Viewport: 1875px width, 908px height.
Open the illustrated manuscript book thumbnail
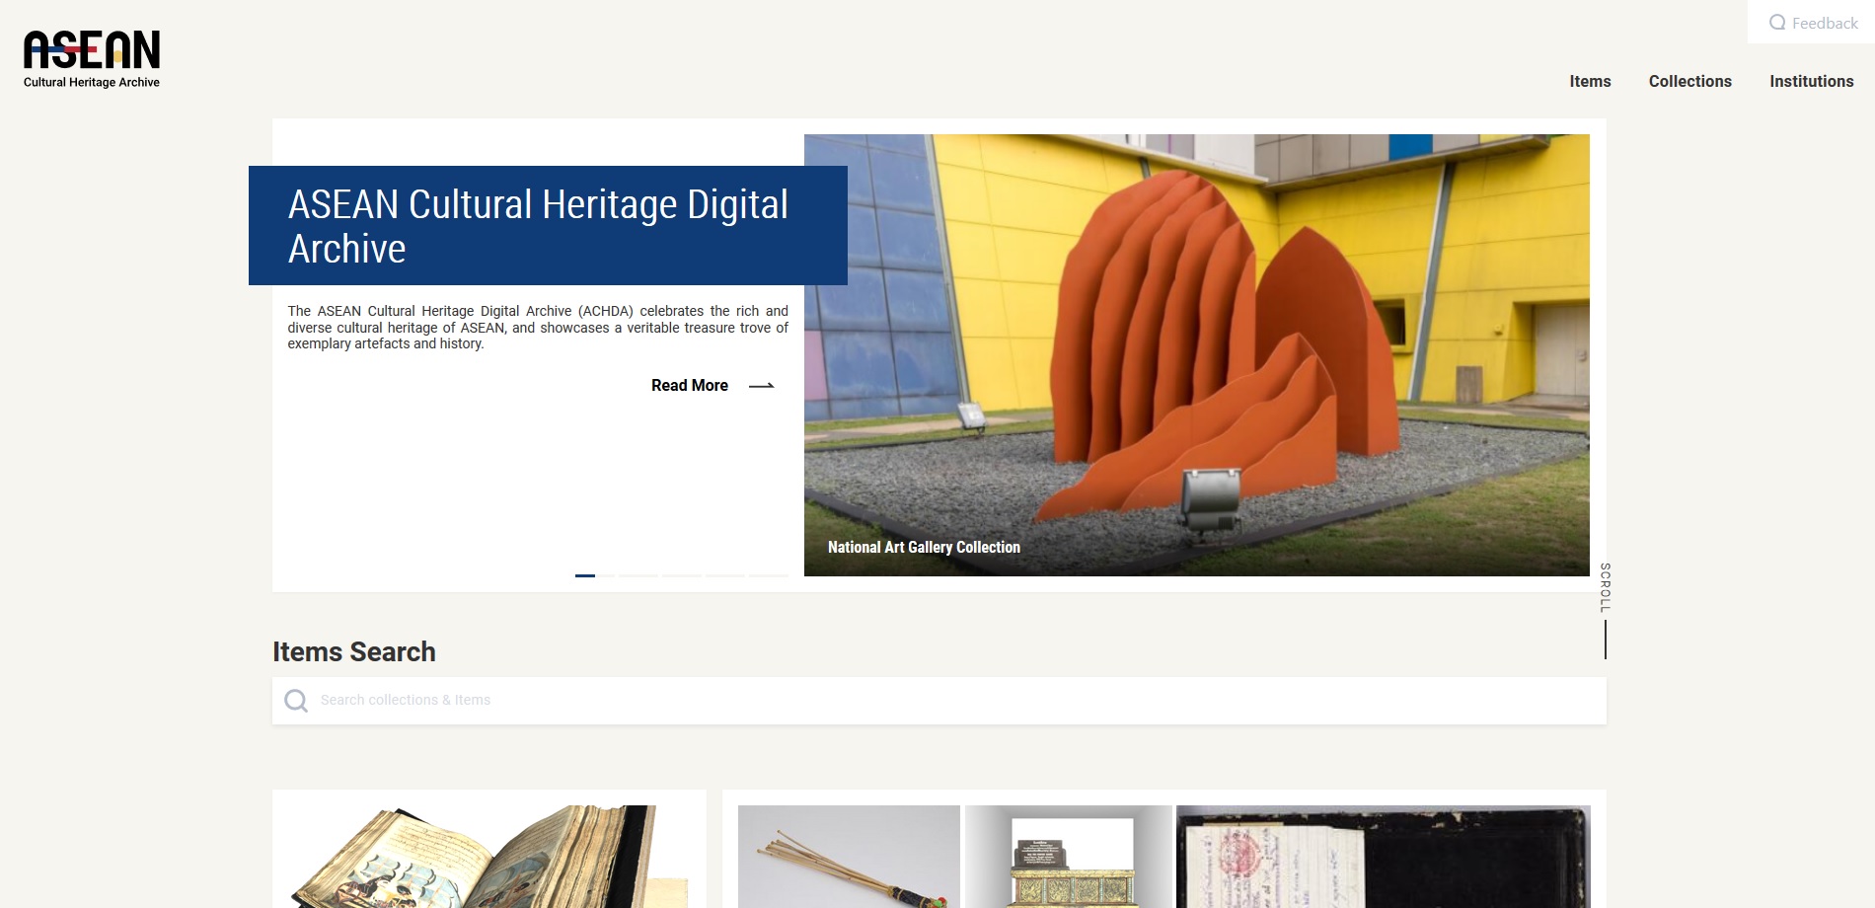489,856
